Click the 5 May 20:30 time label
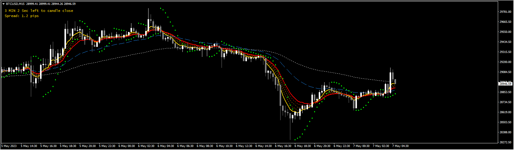 [88, 146]
